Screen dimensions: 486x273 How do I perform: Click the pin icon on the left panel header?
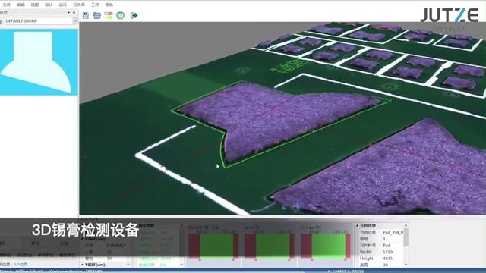click(74, 12)
